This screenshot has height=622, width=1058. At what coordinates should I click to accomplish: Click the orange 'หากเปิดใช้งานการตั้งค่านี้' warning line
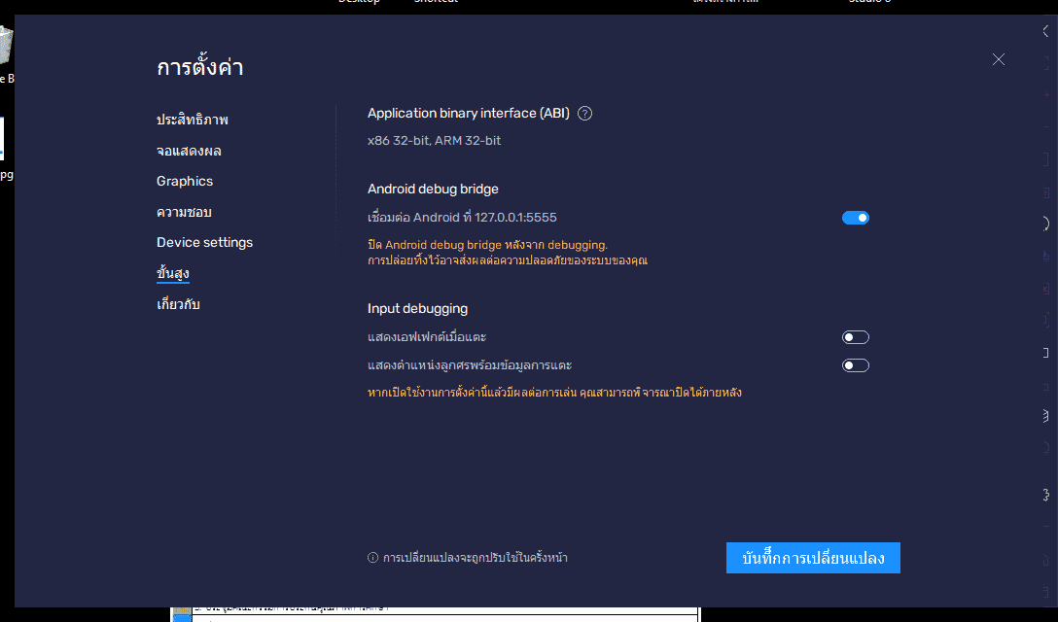[x=554, y=392]
